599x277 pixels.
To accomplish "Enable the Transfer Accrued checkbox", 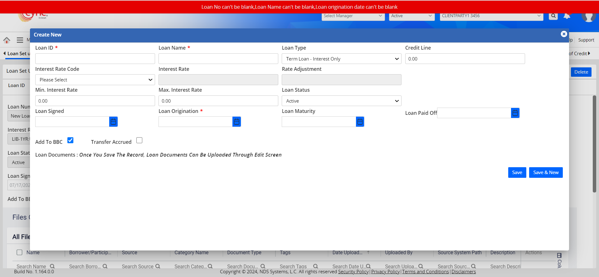I will pos(139,140).
